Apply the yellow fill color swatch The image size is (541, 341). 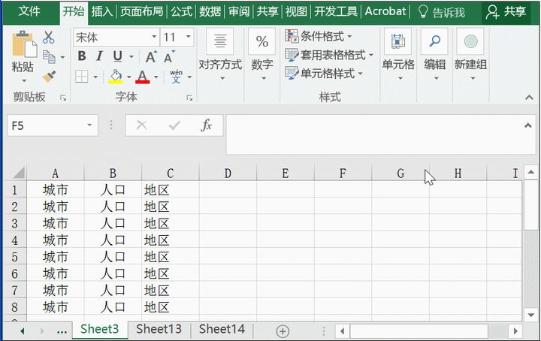116,77
